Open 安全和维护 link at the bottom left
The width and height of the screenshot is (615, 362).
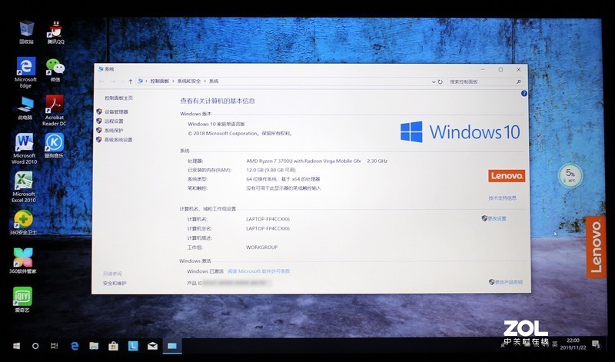click(x=115, y=283)
